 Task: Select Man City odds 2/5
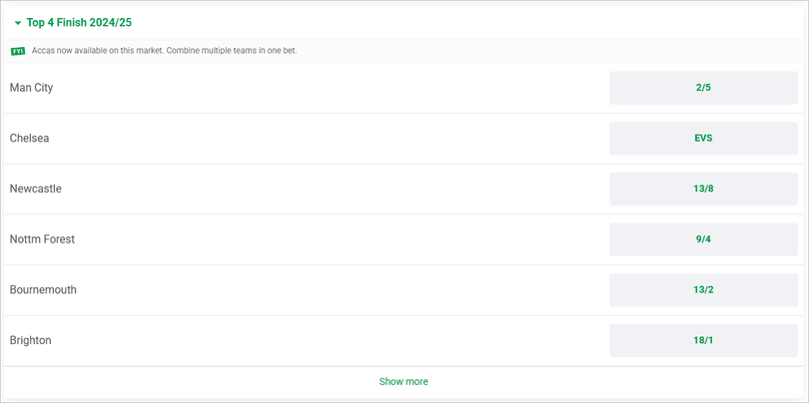point(703,88)
